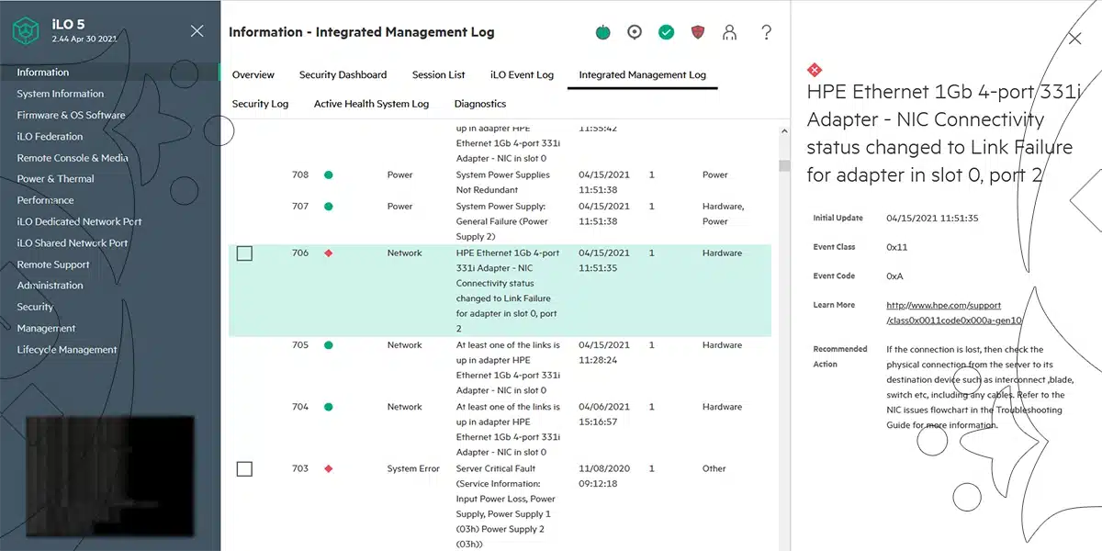The image size is (1102, 551).
Task: Click the red critical icon on event 706
Action: click(329, 253)
